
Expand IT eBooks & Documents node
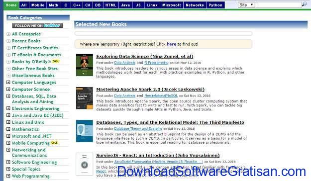coord(8,55)
